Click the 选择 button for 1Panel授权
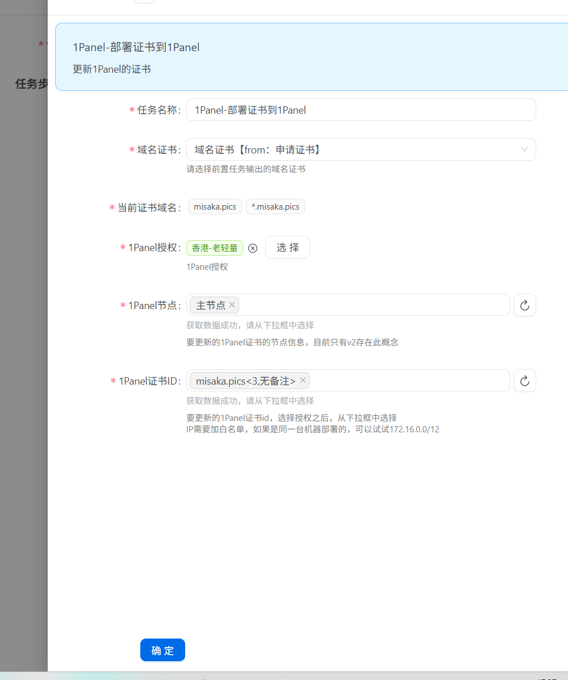The image size is (568, 680). (x=287, y=247)
